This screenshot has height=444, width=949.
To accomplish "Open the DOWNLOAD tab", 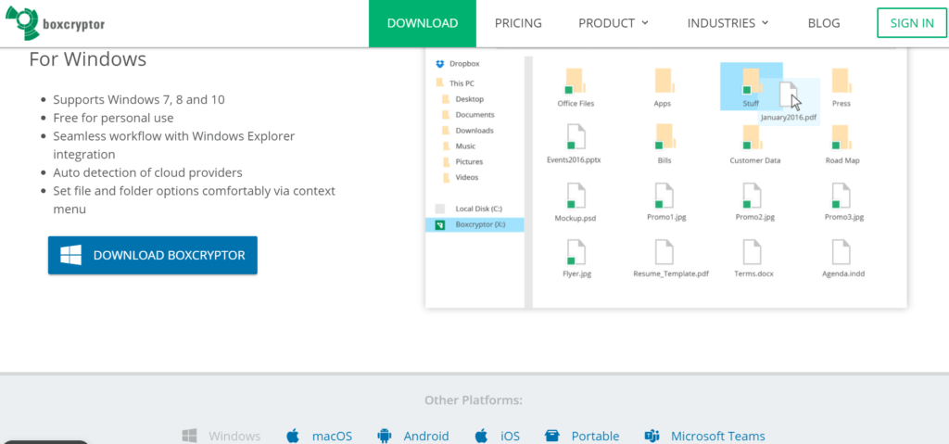I will pyautogui.click(x=422, y=23).
